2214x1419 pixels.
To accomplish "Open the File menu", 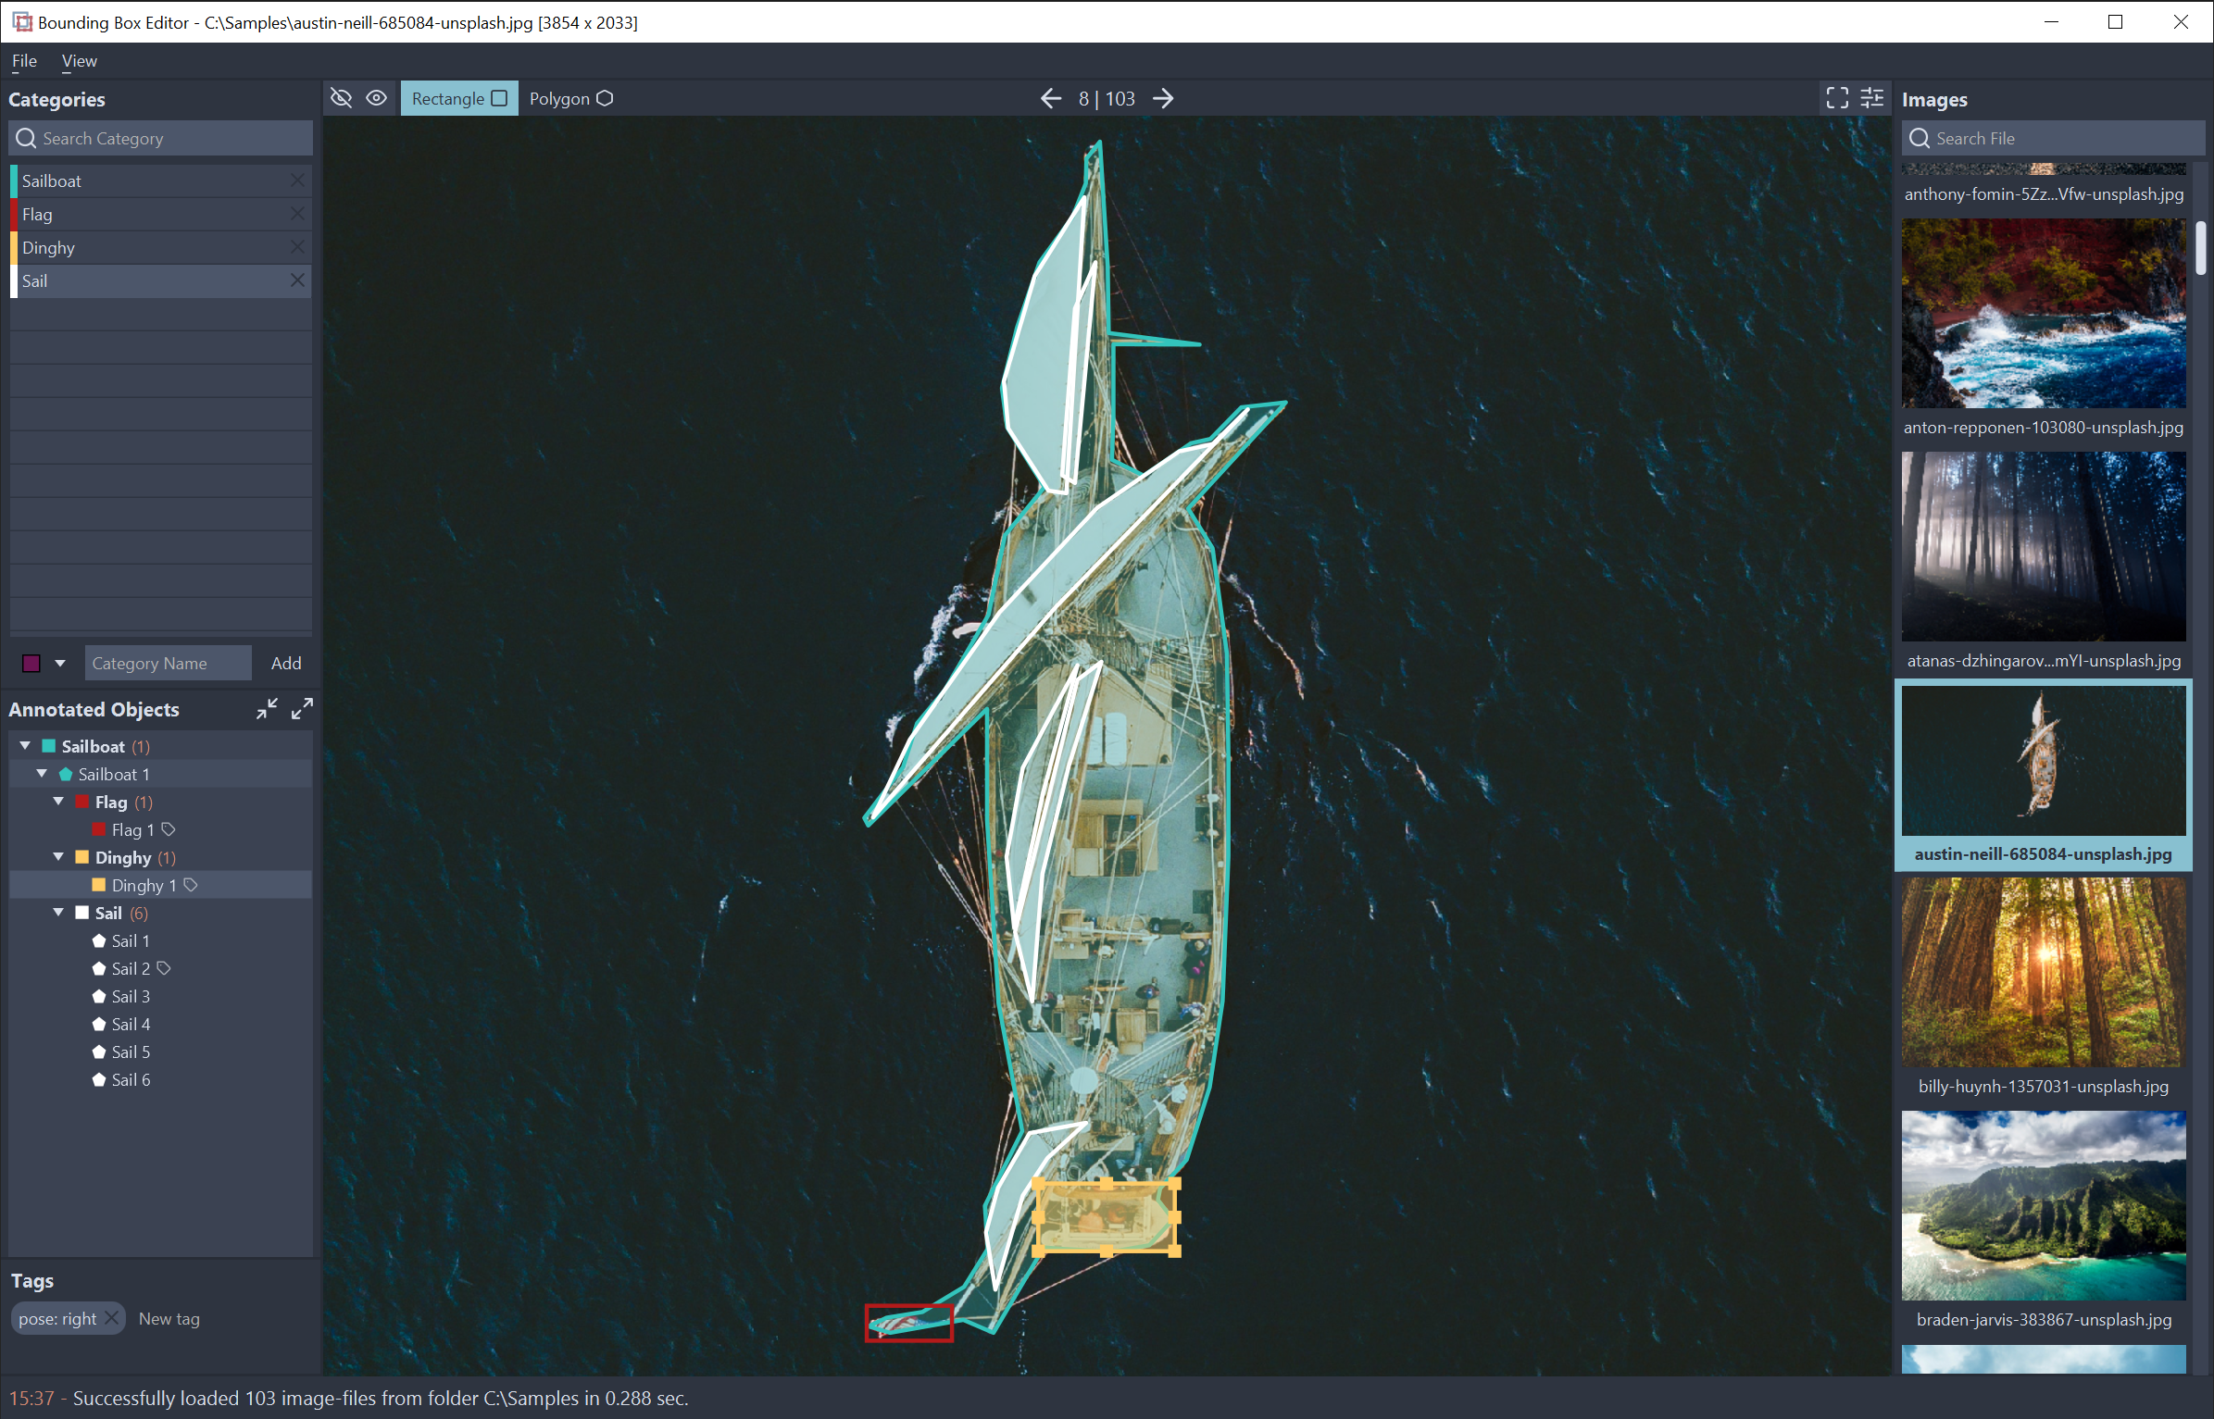I will coord(24,61).
